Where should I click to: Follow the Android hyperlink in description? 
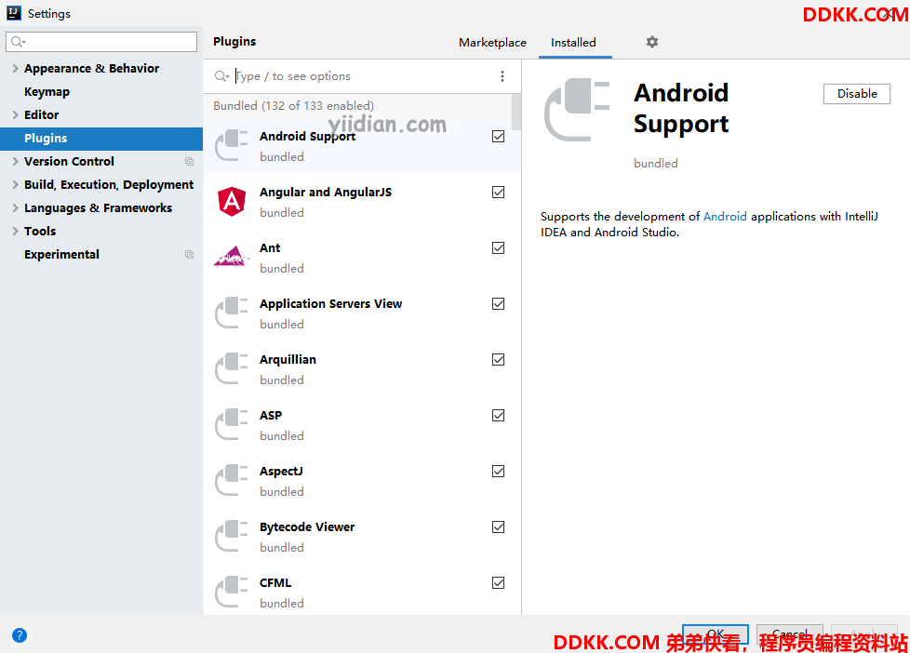point(725,217)
